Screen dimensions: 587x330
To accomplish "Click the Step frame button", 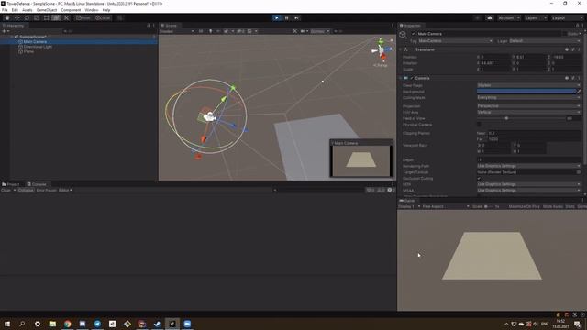I will click(296, 17).
